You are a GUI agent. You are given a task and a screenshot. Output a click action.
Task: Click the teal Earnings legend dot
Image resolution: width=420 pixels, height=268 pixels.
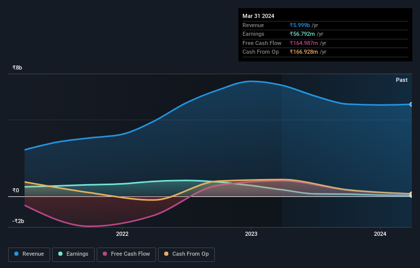pyautogui.click(x=60, y=254)
